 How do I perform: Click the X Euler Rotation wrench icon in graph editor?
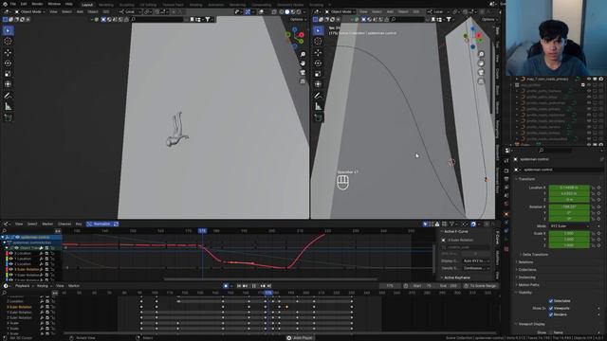(41, 269)
